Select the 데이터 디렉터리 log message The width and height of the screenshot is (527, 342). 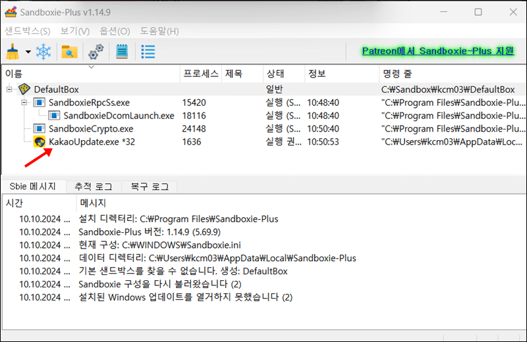pyautogui.click(x=217, y=258)
